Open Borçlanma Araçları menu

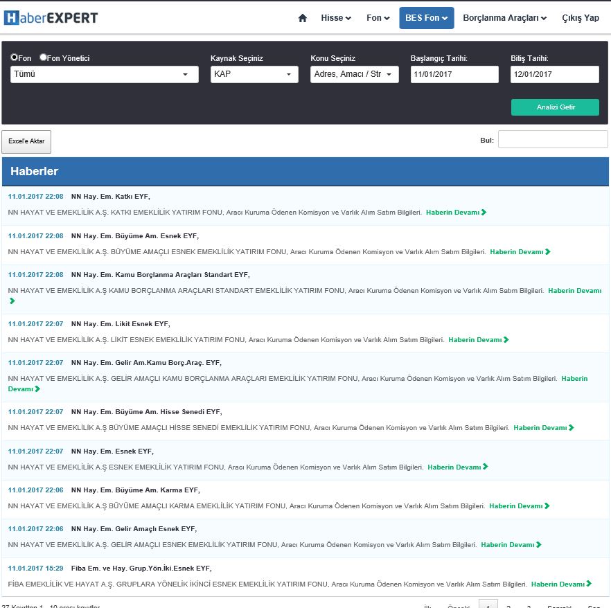pyautogui.click(x=504, y=18)
